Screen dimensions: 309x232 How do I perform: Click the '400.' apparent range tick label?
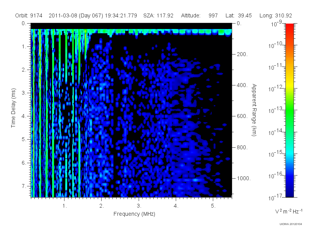point(242,85)
